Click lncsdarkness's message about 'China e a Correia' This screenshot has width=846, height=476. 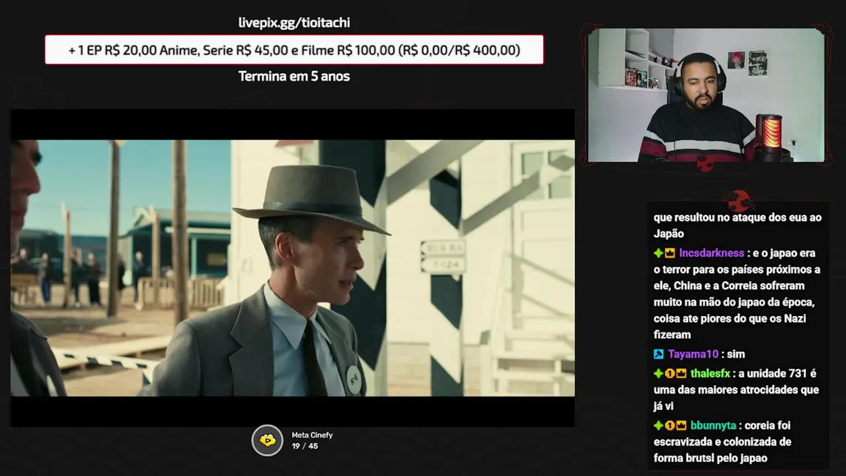coord(737,294)
